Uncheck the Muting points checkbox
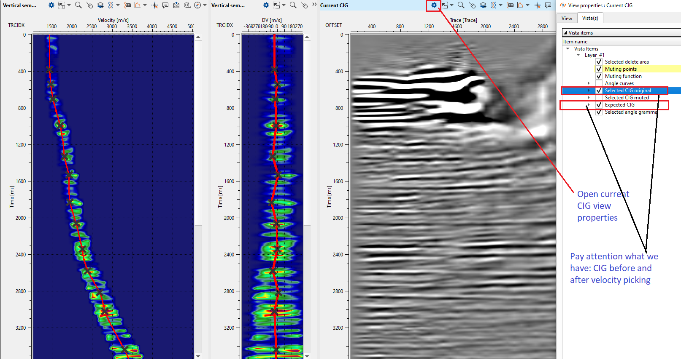Screen dimensions: 681x360 [599, 69]
